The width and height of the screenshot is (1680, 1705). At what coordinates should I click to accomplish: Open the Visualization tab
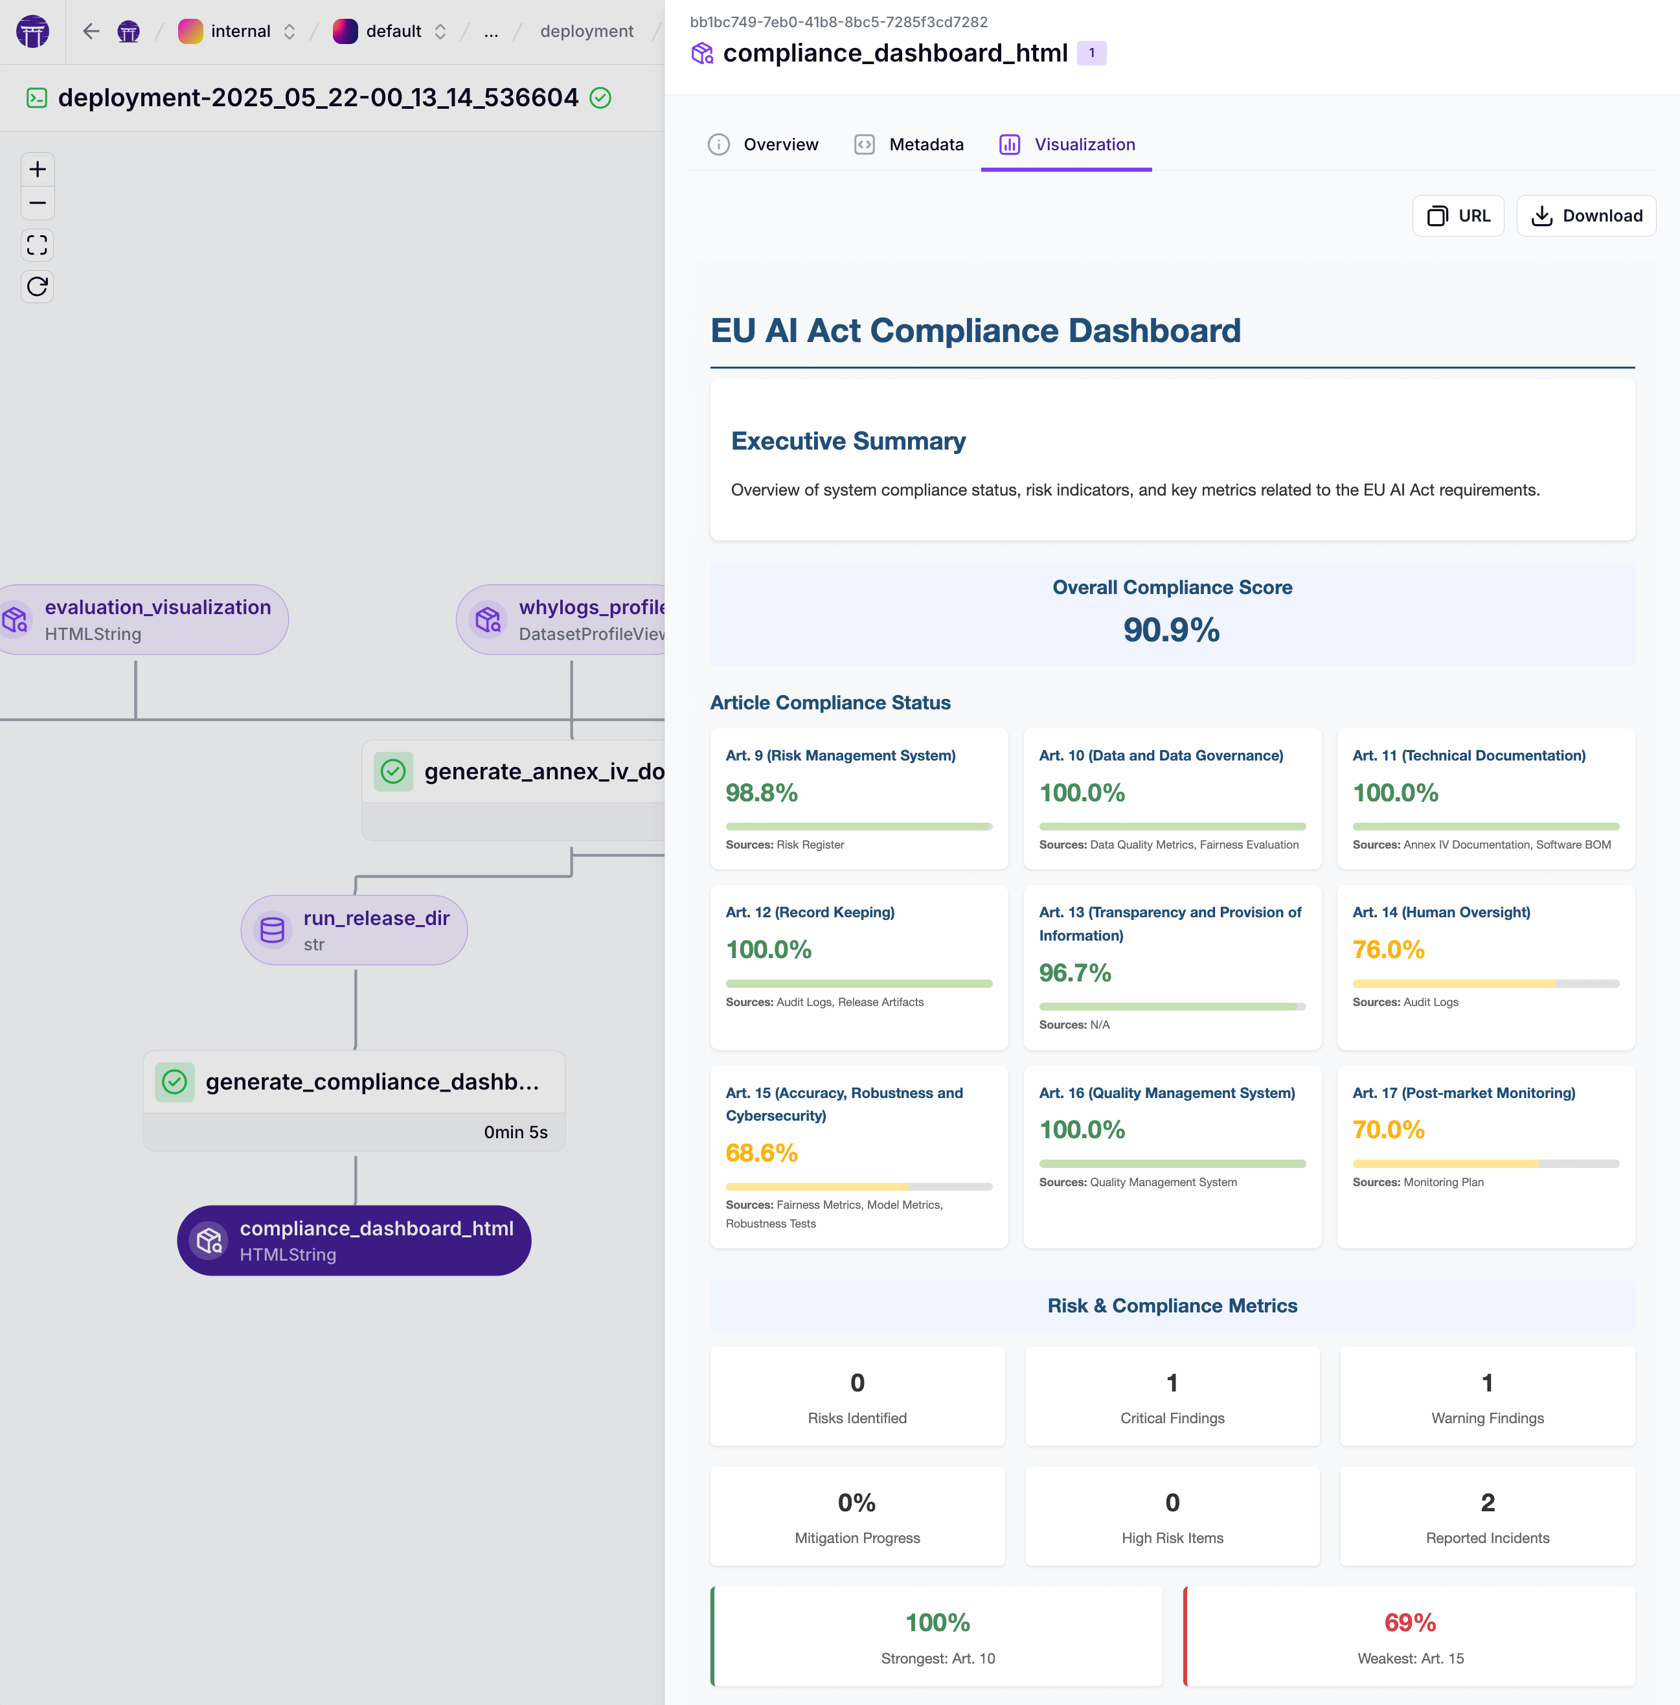pos(1066,144)
